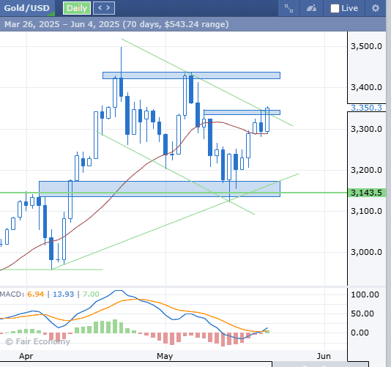Click the MACD green value 7.00
Image resolution: width=391 pixels, height=367 pixels.
pyautogui.click(x=91, y=294)
